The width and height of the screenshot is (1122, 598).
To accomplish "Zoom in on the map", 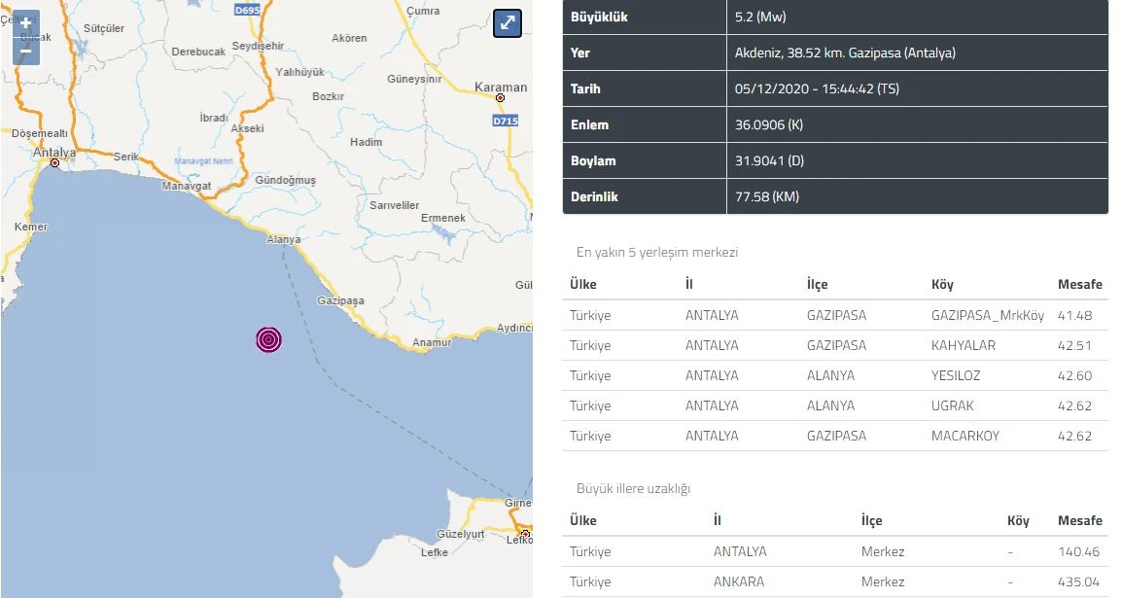I will [x=25, y=23].
